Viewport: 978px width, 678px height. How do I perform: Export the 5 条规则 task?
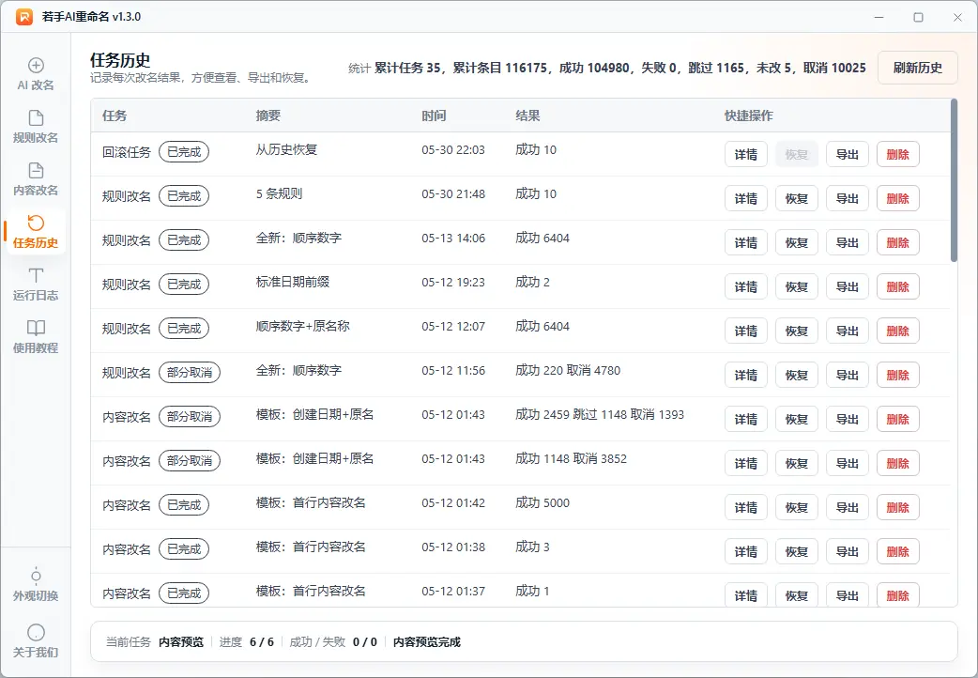click(847, 198)
